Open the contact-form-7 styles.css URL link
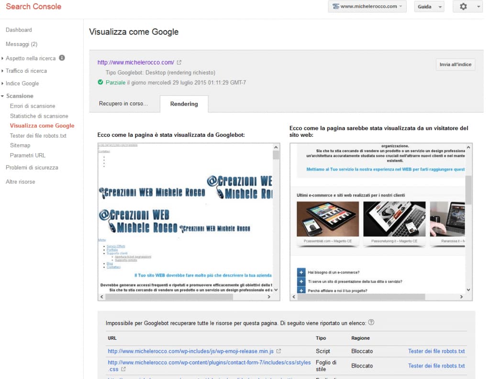This screenshot has width=490, height=379. [210, 366]
